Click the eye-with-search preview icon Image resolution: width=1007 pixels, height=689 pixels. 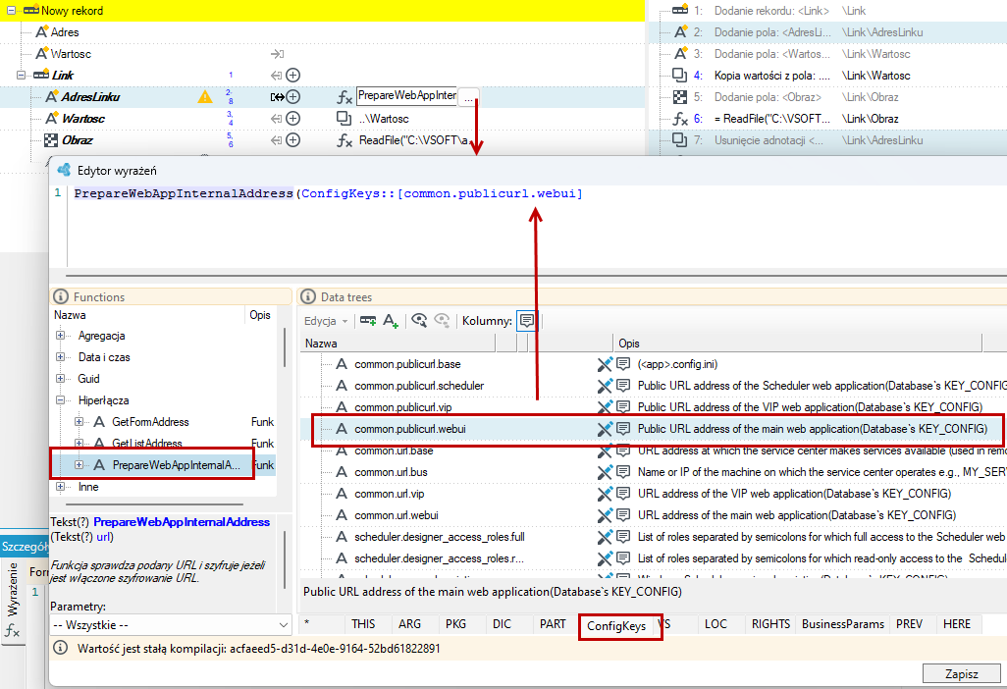[419, 320]
